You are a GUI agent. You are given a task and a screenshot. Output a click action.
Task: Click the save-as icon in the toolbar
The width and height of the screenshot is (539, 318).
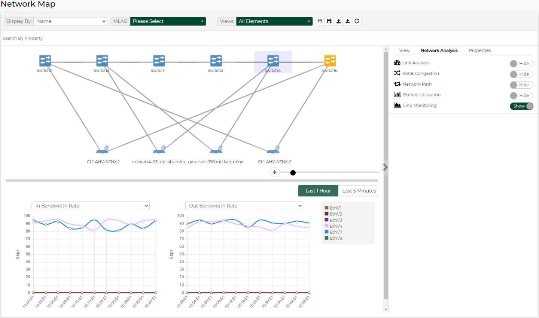coord(329,21)
